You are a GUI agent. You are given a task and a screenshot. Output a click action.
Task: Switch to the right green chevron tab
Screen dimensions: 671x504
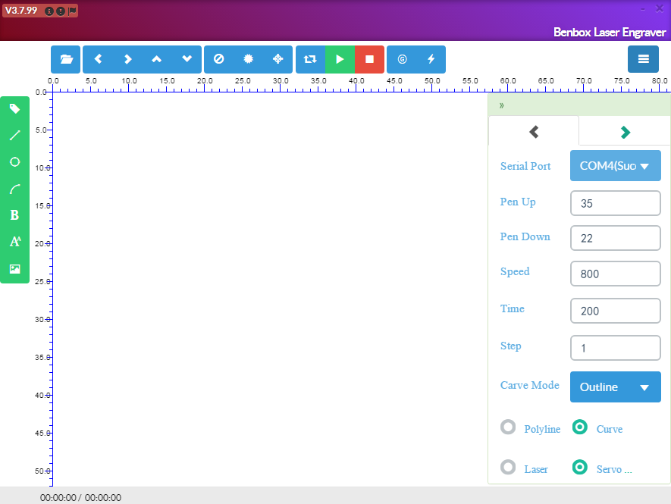[x=626, y=132]
